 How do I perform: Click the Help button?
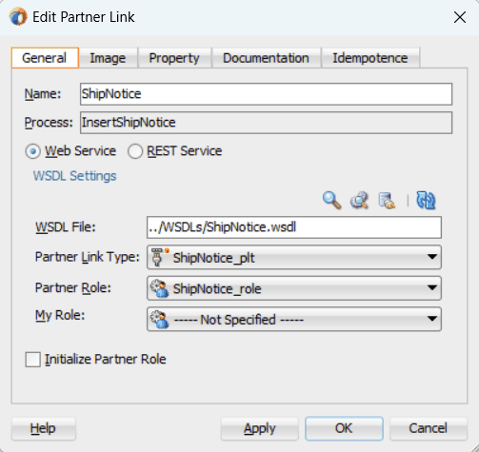pos(44,428)
